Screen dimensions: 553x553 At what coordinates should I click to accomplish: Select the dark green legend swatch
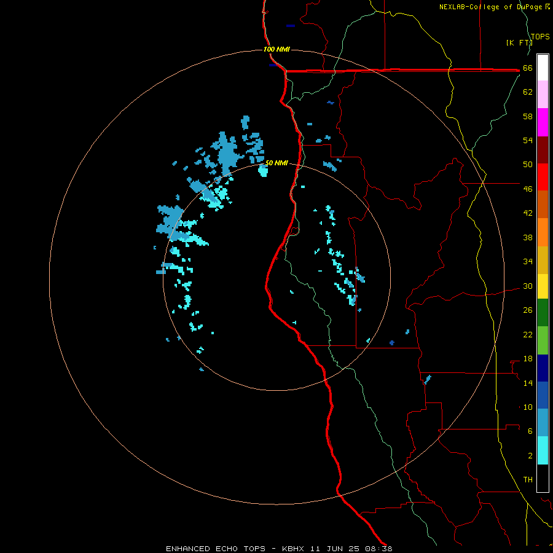(543, 313)
